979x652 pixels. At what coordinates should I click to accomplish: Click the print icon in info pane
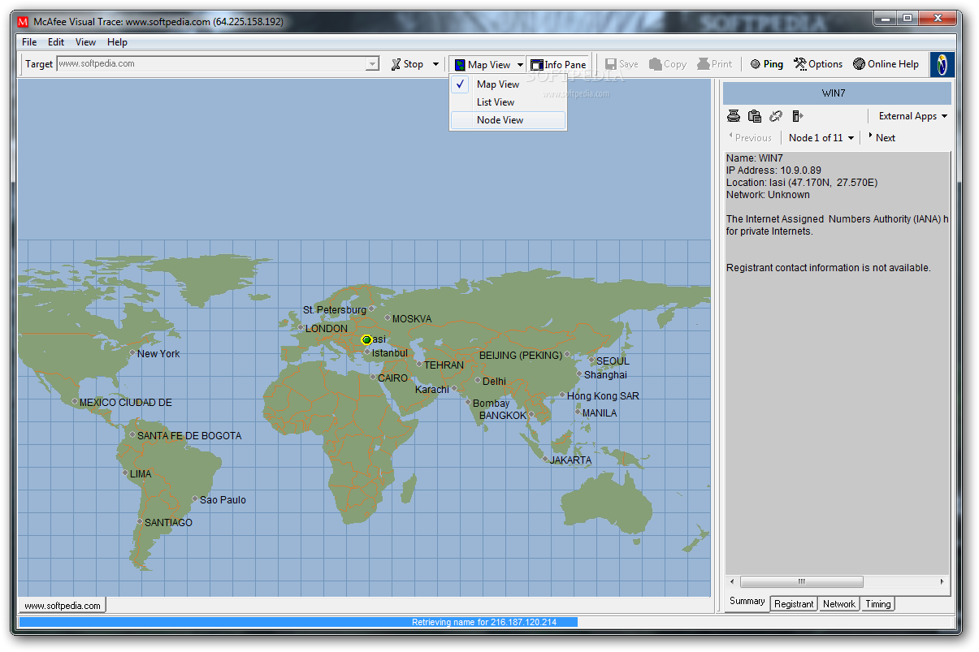coord(734,116)
